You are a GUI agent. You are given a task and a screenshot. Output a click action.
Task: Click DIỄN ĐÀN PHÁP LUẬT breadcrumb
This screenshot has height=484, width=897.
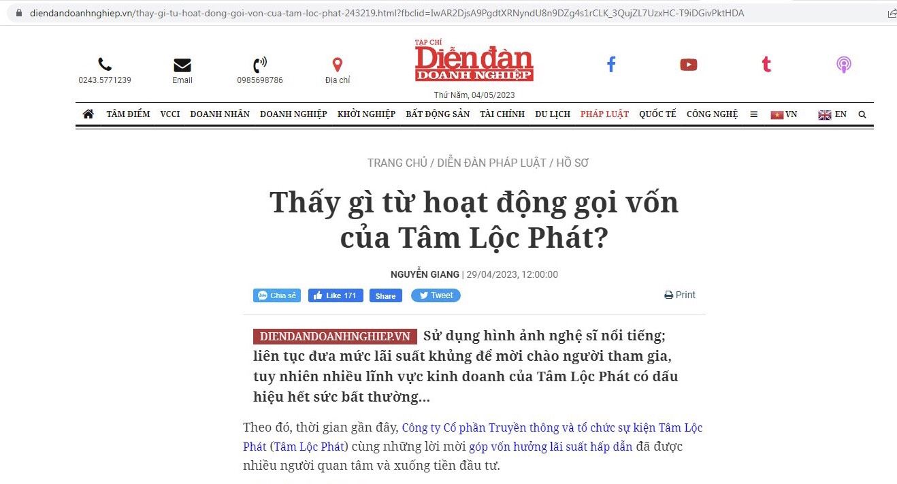491,163
